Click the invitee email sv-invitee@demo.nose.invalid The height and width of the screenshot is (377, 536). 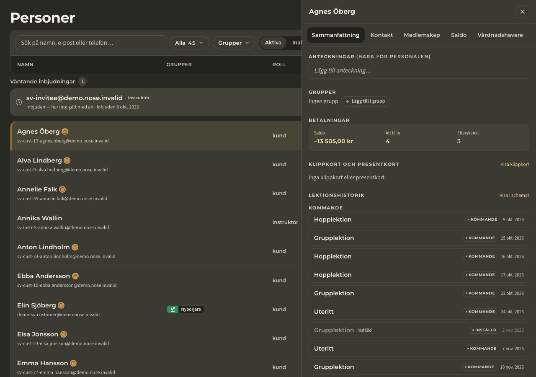click(x=75, y=98)
